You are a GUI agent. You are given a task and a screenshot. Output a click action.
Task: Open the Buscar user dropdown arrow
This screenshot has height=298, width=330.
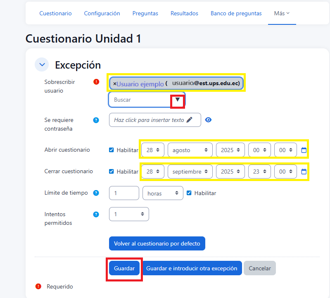click(x=178, y=100)
